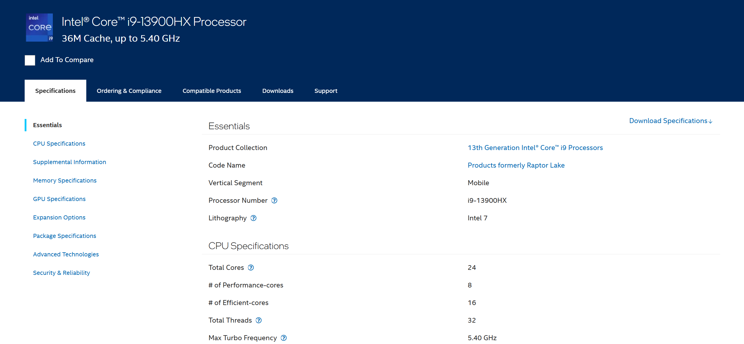Click the Intel Core i9 badge logo
The width and height of the screenshot is (744, 344).
click(39, 28)
